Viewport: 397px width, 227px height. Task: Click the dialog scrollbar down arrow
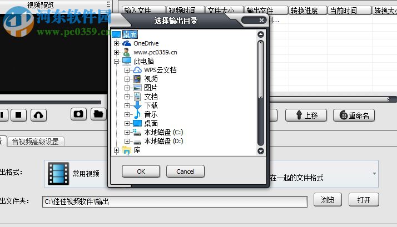(261, 151)
